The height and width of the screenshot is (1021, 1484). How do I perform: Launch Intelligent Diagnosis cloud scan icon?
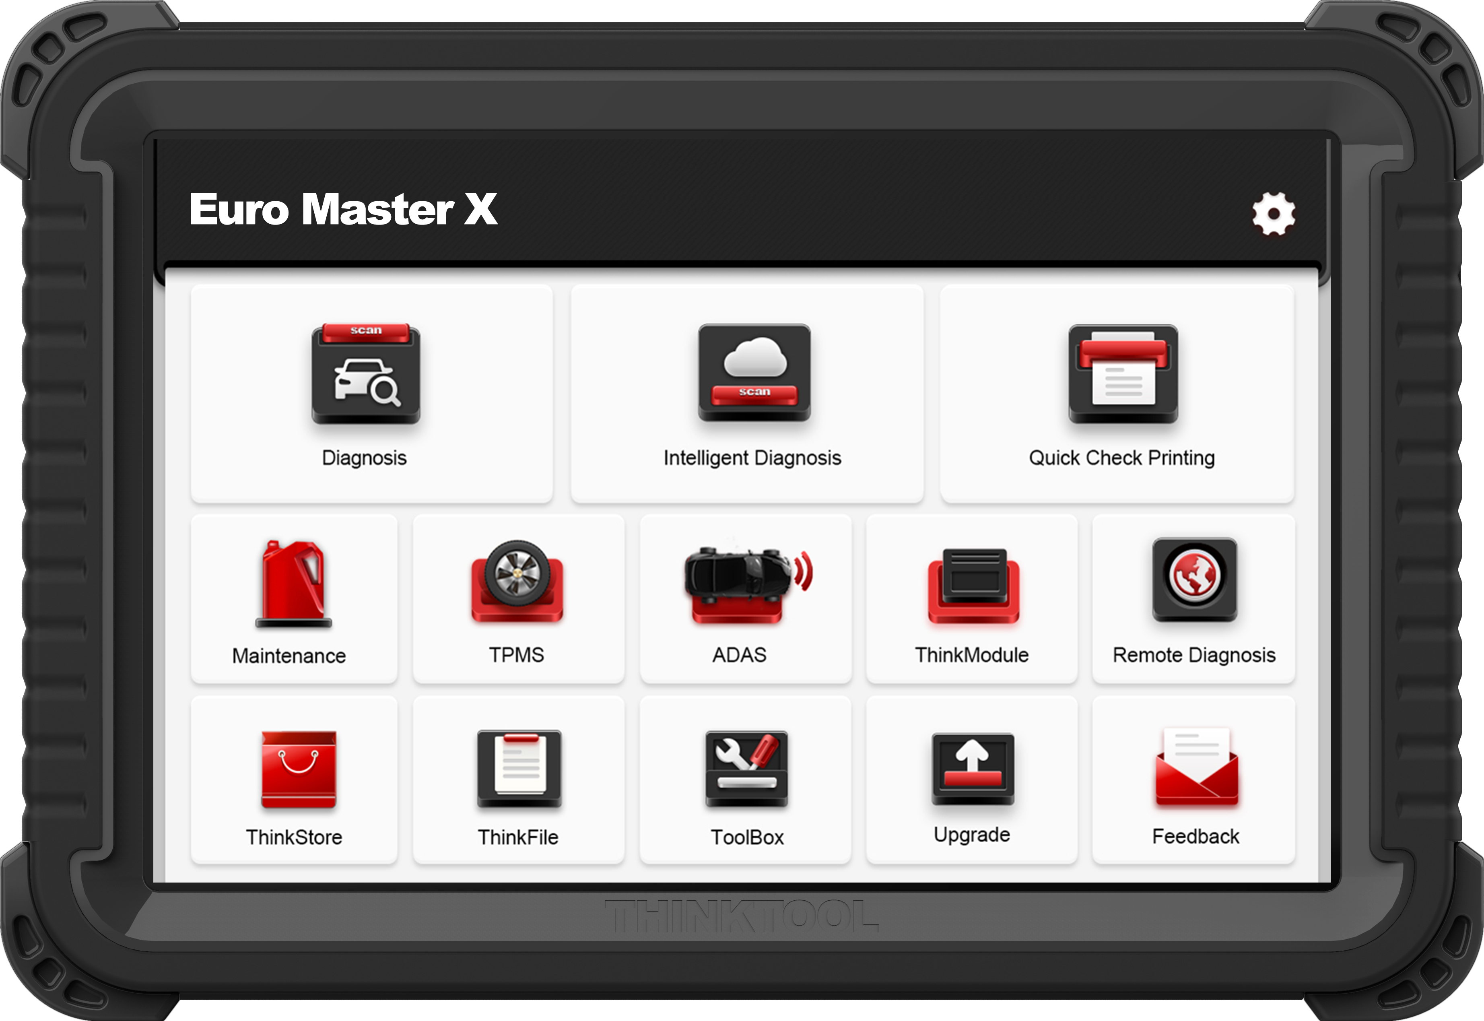click(754, 372)
